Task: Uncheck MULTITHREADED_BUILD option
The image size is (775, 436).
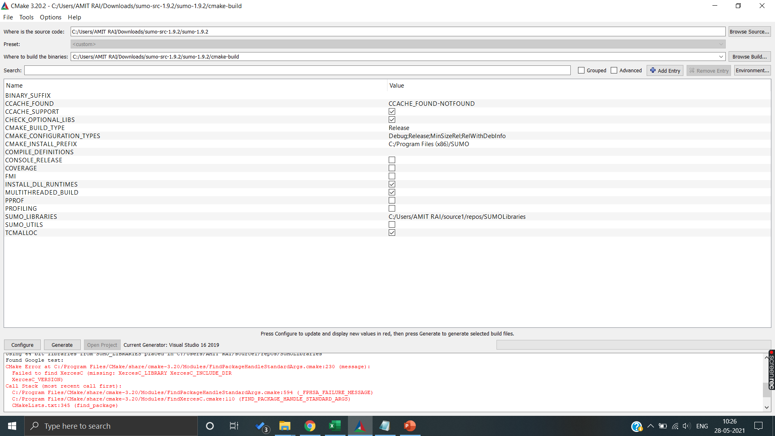Action: coord(392,193)
